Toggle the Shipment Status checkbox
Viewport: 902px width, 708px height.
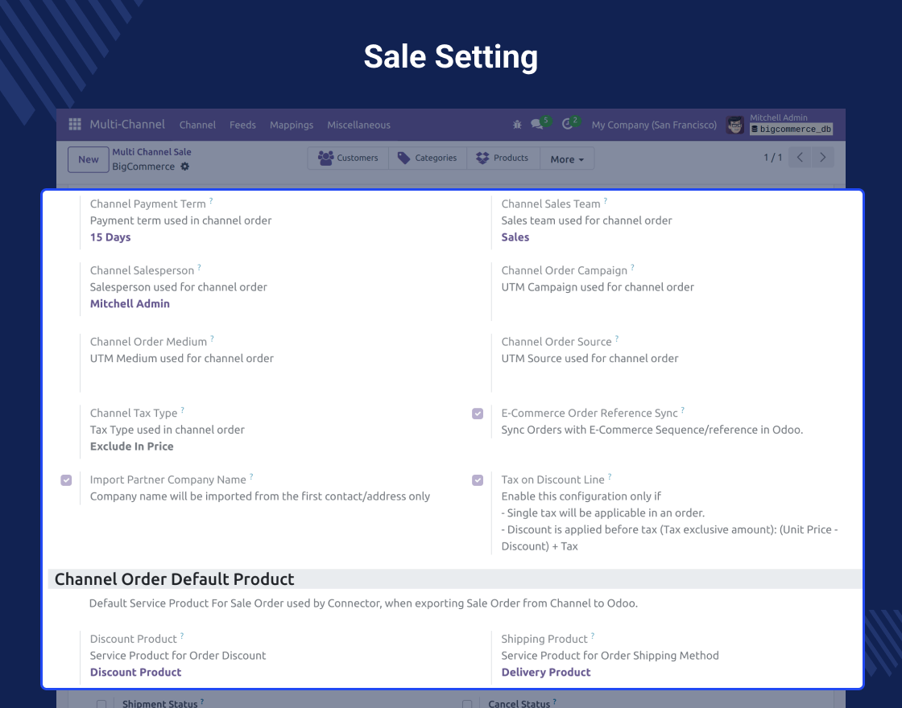[101, 704]
